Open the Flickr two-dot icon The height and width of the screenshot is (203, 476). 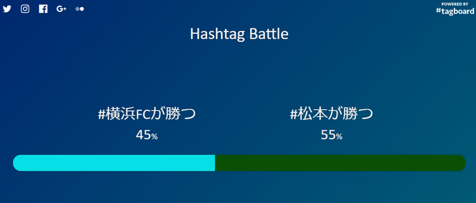click(80, 9)
